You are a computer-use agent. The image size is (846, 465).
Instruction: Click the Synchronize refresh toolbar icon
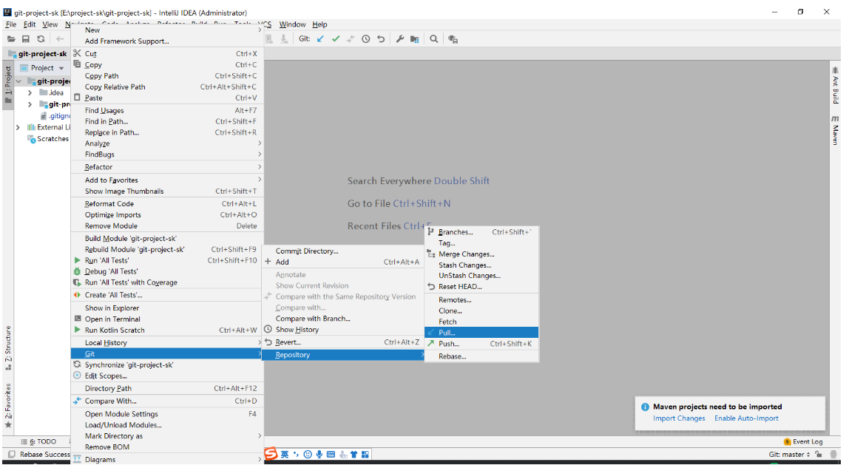coord(41,39)
